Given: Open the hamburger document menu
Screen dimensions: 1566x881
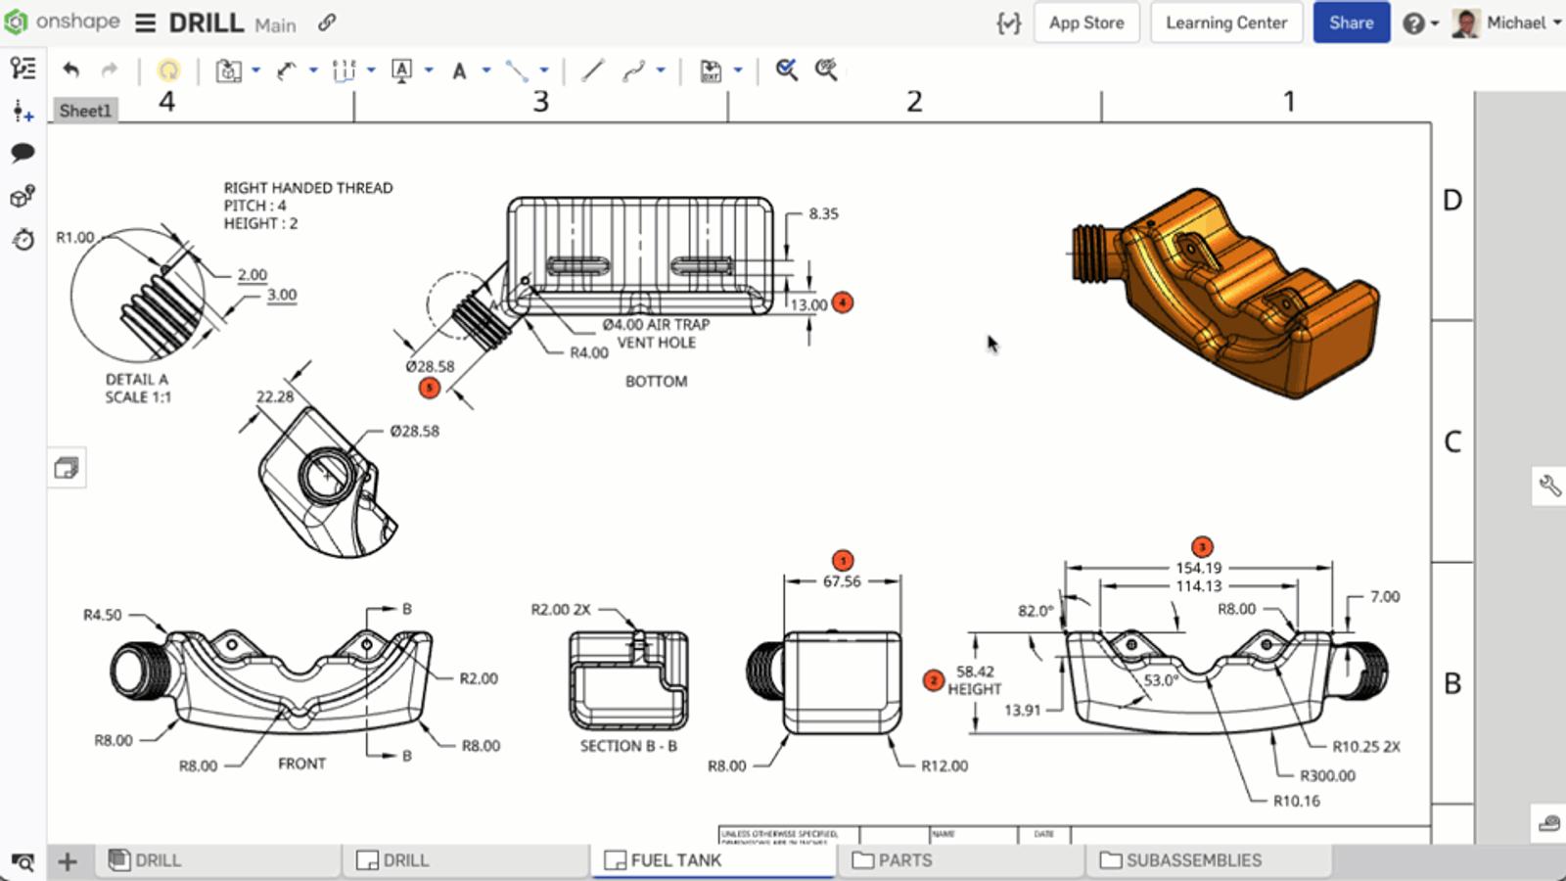Looking at the screenshot, I should pos(145,23).
